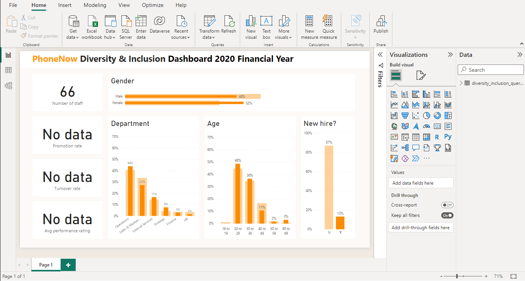Image resolution: width=525 pixels, height=281 pixels.
Task: Collapse the Visualizations pane
Action: click(x=450, y=55)
